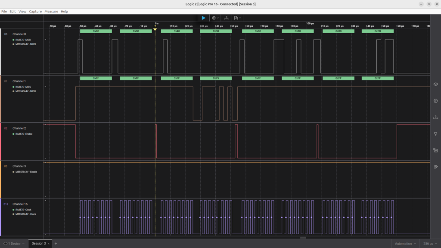Select the Channel 0 label

19,34
